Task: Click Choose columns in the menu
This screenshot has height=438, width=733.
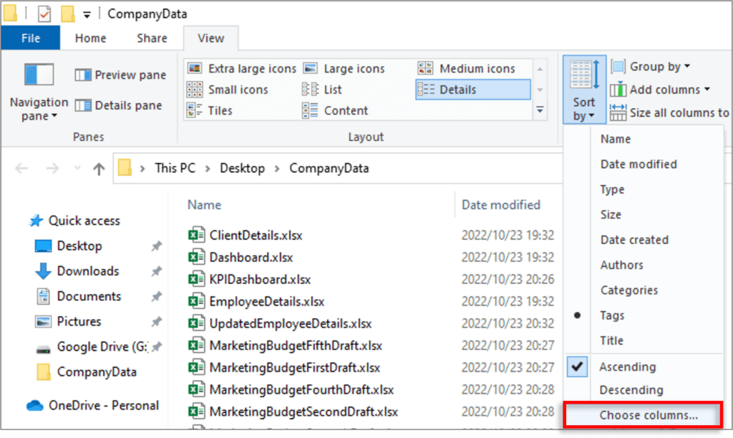Action: coord(640,415)
